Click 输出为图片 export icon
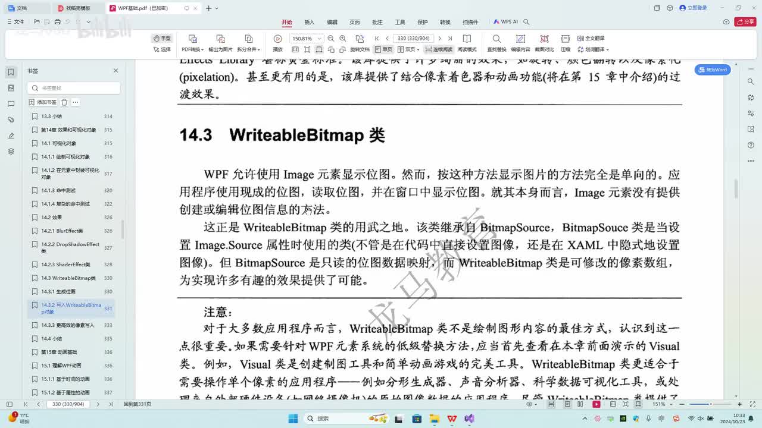 pyautogui.click(x=220, y=39)
